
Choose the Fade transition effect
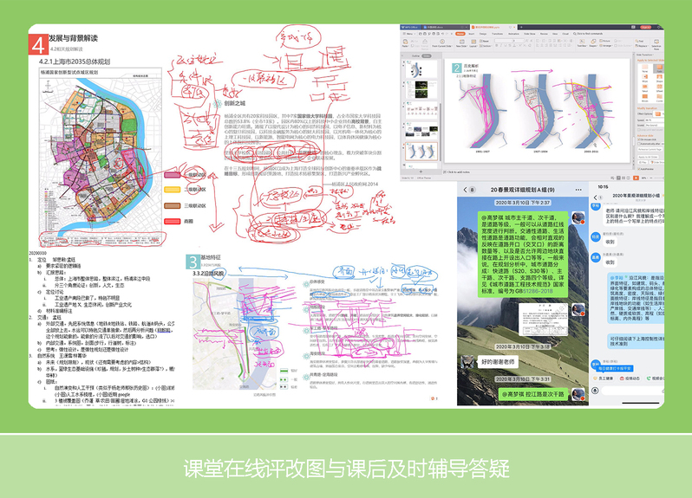click(x=659, y=68)
